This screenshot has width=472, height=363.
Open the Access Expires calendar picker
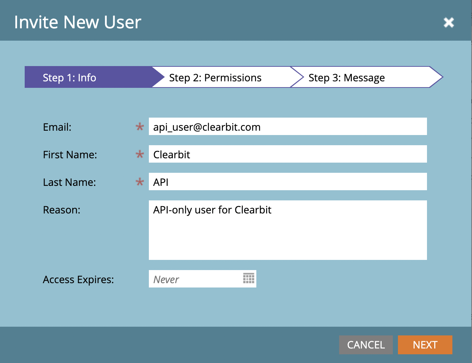coord(249,278)
